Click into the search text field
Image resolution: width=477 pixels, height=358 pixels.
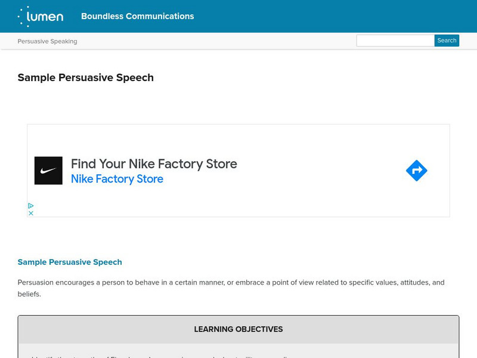(x=395, y=41)
